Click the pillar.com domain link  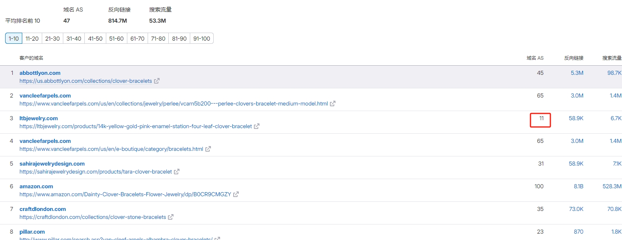coord(32,232)
